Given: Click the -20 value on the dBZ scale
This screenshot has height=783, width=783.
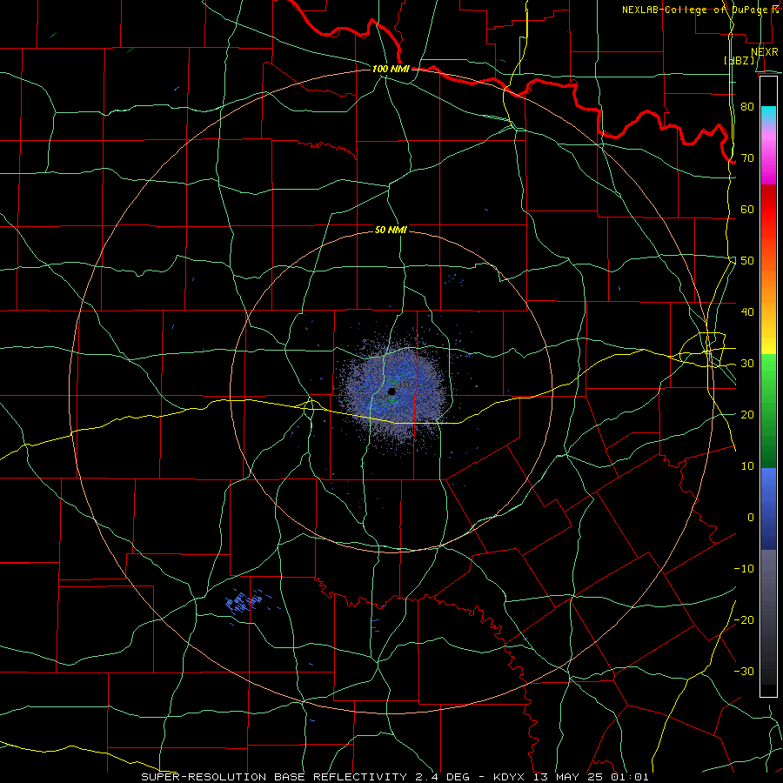Looking at the screenshot, I should click(x=744, y=619).
